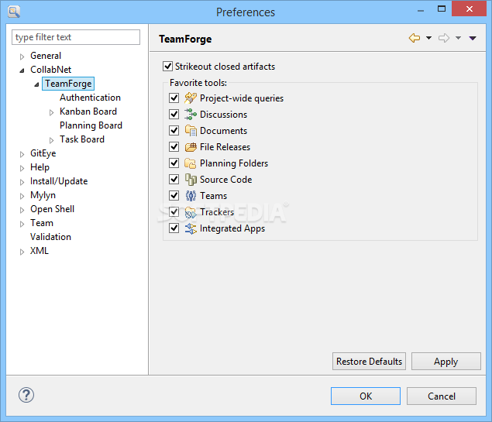The width and height of the screenshot is (492, 422).
Task: Open the back history dropdown arrow
Action: 428,38
